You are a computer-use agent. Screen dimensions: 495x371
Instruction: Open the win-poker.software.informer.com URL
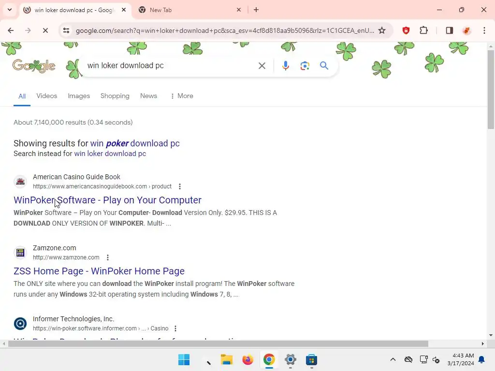pyautogui.click(x=101, y=328)
